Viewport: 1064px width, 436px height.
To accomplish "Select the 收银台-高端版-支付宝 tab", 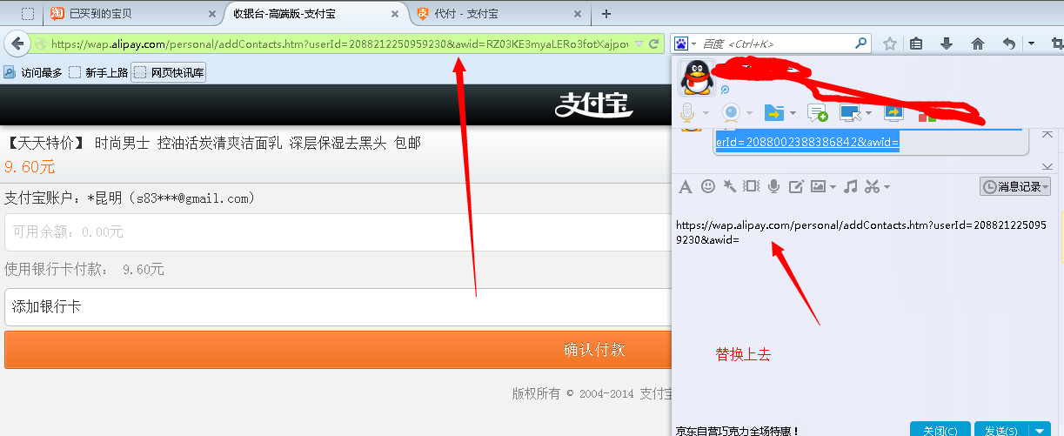I will (316, 13).
